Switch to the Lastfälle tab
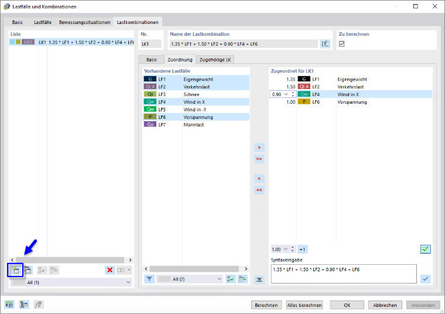This screenshot has width=445, height=314. point(43,22)
